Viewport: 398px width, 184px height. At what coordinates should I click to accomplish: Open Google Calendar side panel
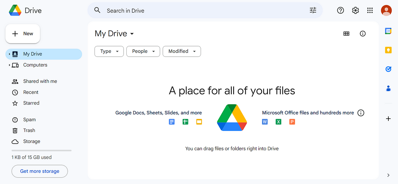388,31
